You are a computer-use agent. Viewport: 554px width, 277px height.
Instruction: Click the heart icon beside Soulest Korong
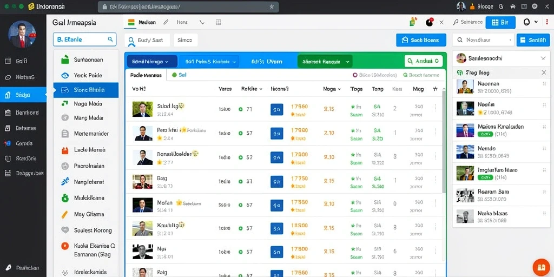(65, 230)
